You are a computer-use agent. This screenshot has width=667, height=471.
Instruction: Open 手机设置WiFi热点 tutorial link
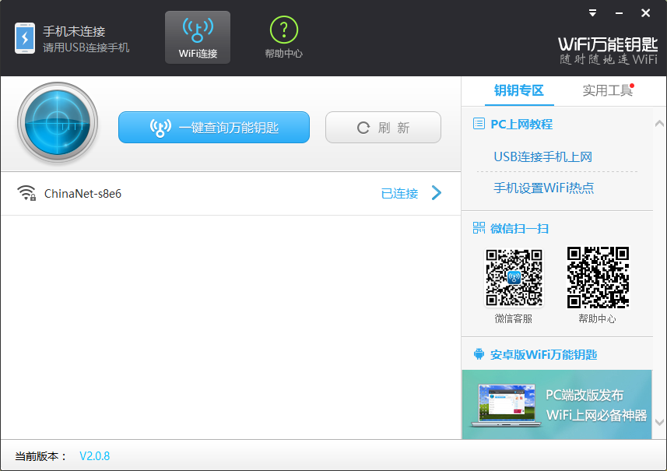click(543, 188)
